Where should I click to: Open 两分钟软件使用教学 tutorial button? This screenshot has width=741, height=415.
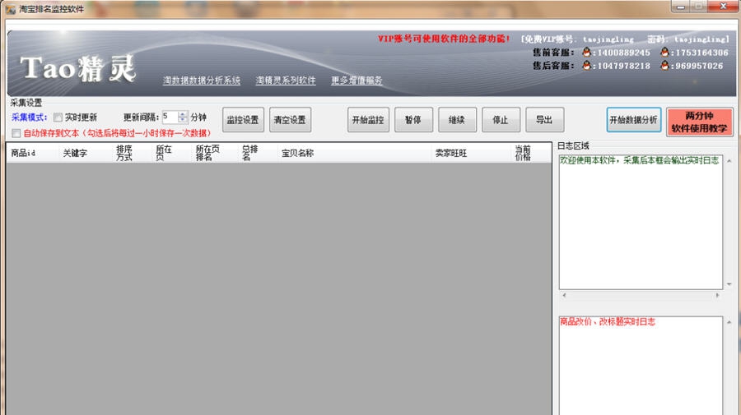[699, 122]
